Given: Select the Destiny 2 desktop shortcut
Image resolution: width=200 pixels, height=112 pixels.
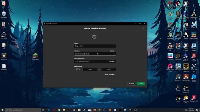Looking at the screenshot, I should (x=194, y=25).
